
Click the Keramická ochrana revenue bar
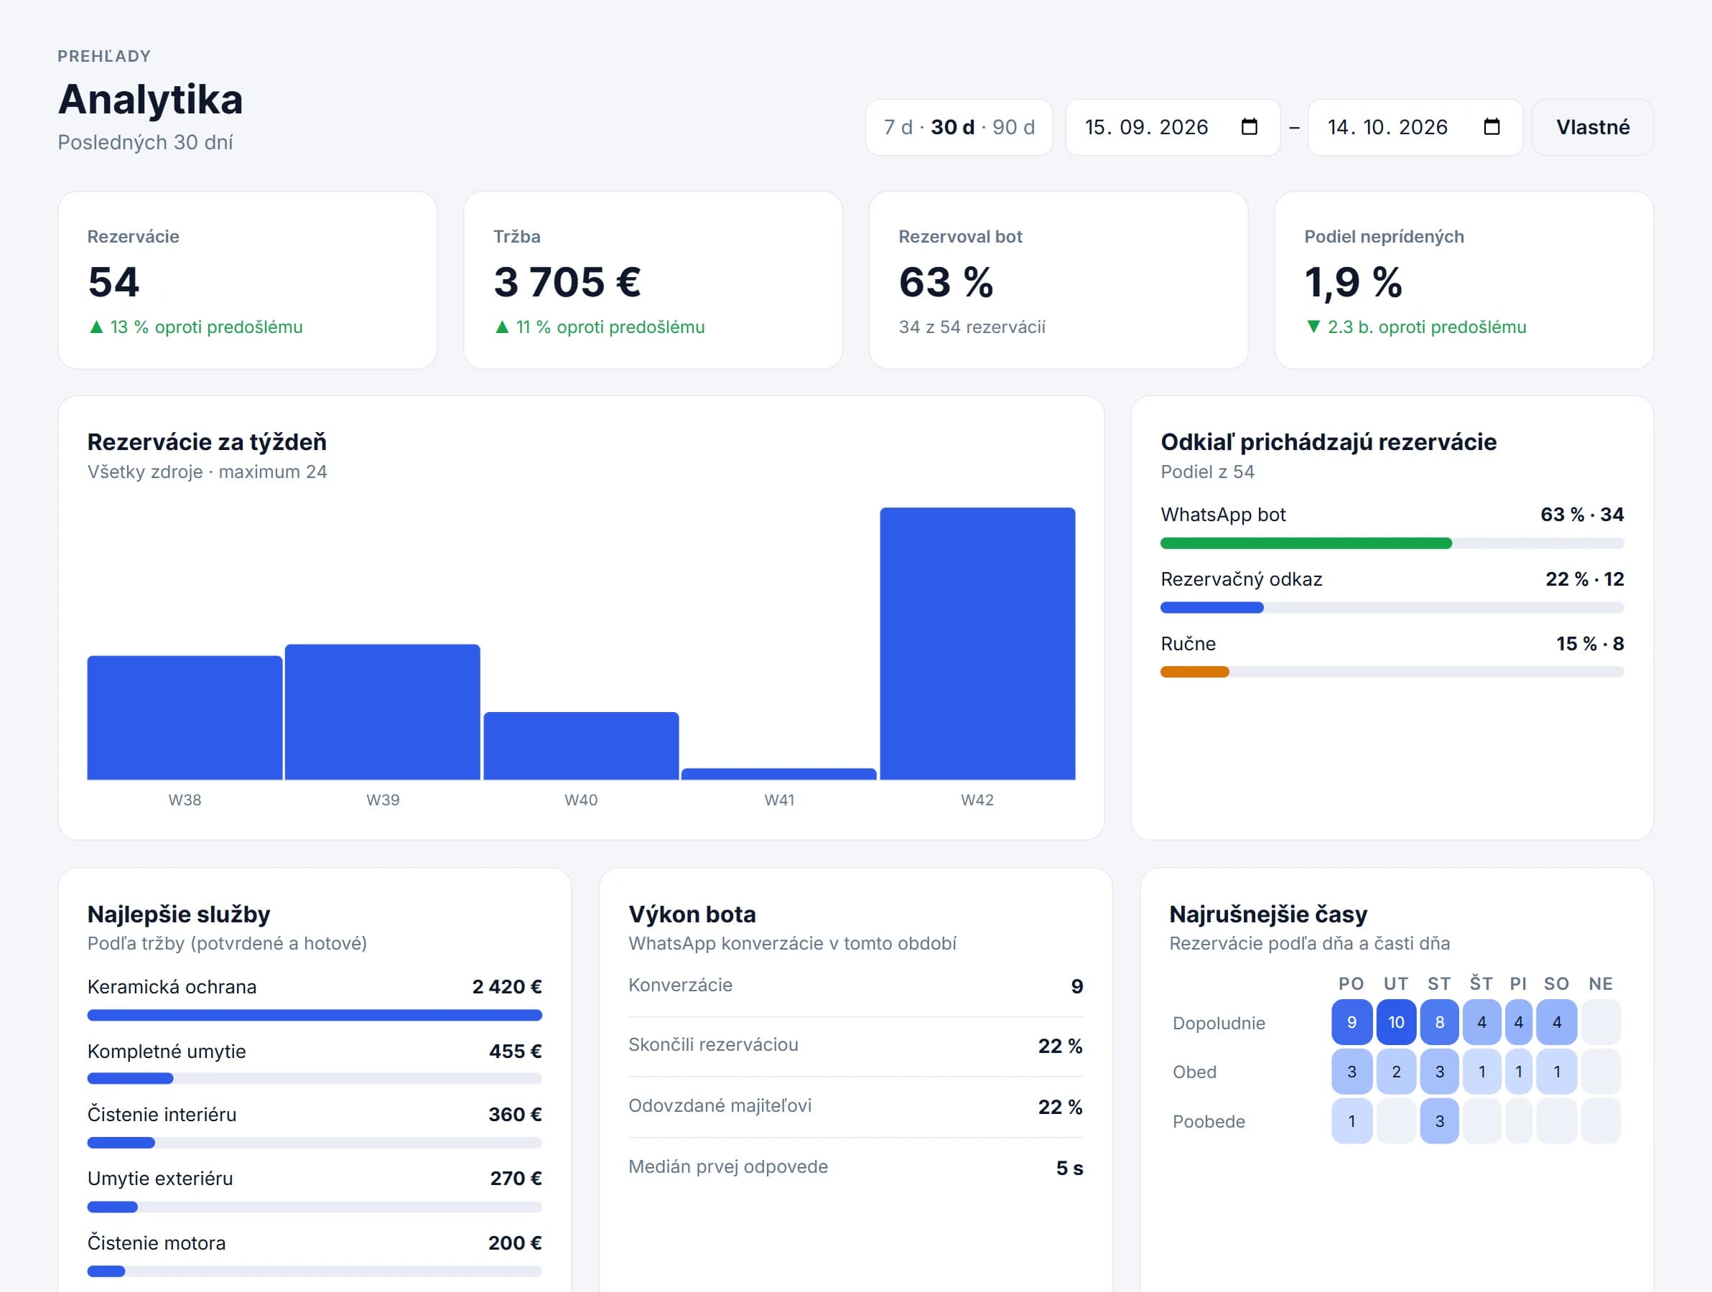(315, 1014)
